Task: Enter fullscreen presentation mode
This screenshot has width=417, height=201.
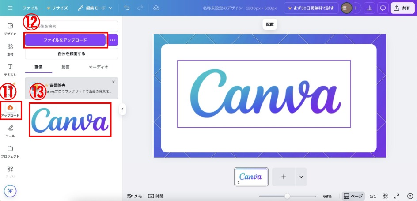Action: tap(397, 196)
